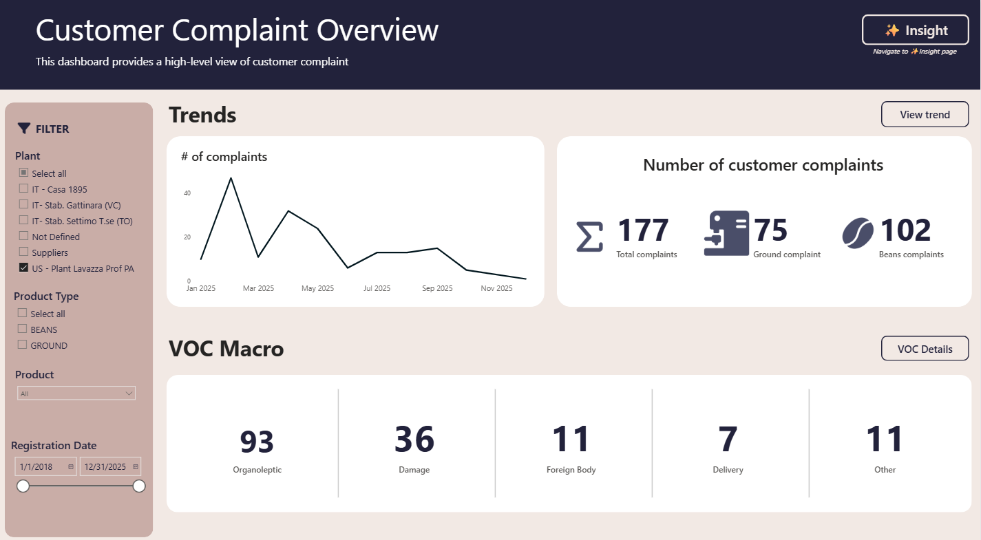Check the Not Defined plant option
981x540 pixels.
coord(23,236)
